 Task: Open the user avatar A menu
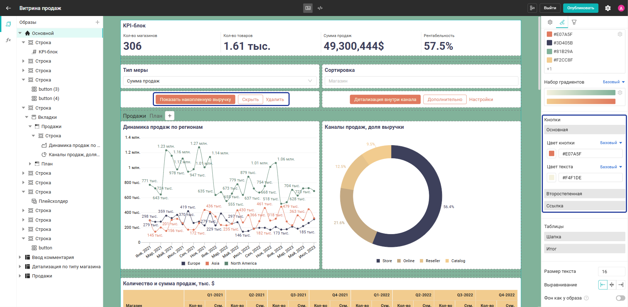(x=621, y=8)
